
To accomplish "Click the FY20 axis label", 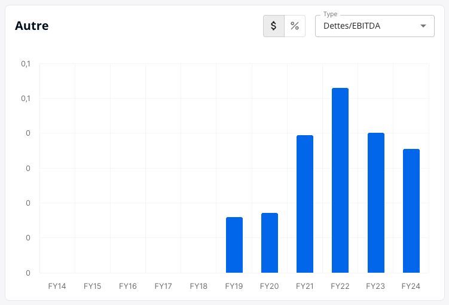I will tap(269, 286).
